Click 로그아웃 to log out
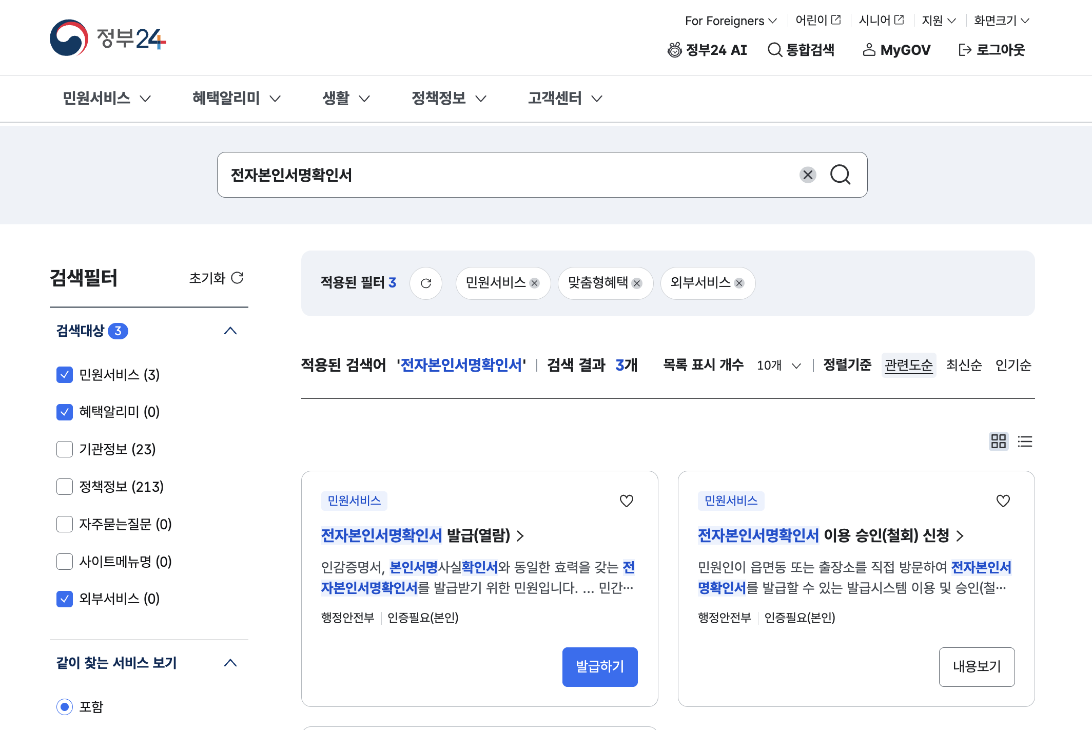This screenshot has width=1092, height=730. [x=991, y=50]
